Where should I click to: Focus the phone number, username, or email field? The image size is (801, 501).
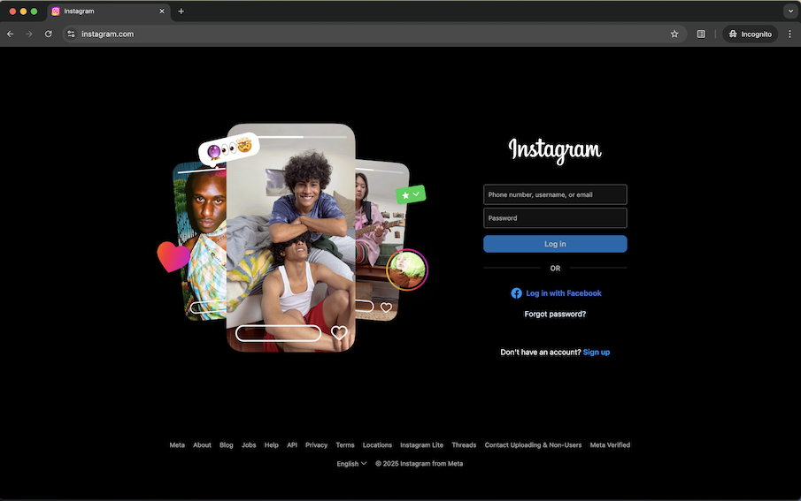pyautogui.click(x=555, y=194)
